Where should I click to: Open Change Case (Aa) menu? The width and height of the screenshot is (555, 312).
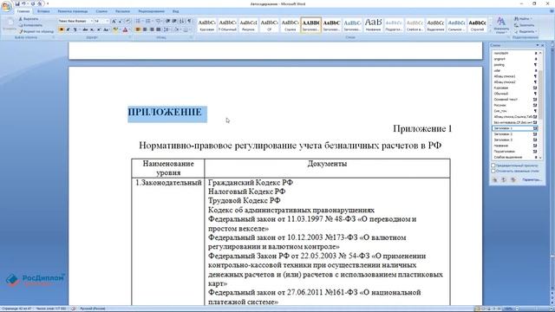106,29
